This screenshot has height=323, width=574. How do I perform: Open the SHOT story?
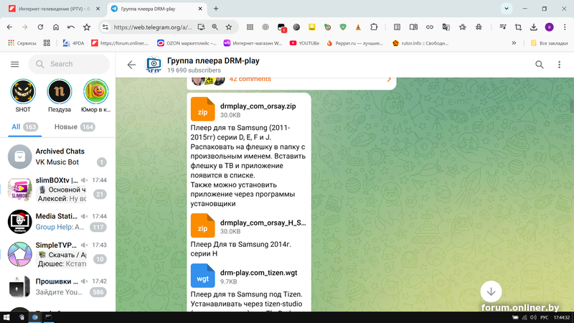(x=23, y=95)
